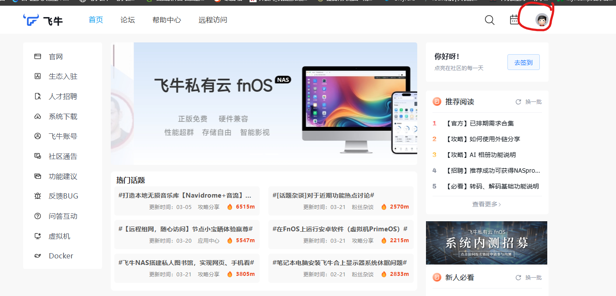Open the 帮助中心 nav item
Viewport: 616px width, 296px height.
point(167,20)
